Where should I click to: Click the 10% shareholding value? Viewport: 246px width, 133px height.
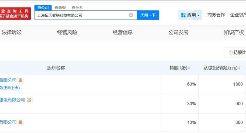point(191,122)
